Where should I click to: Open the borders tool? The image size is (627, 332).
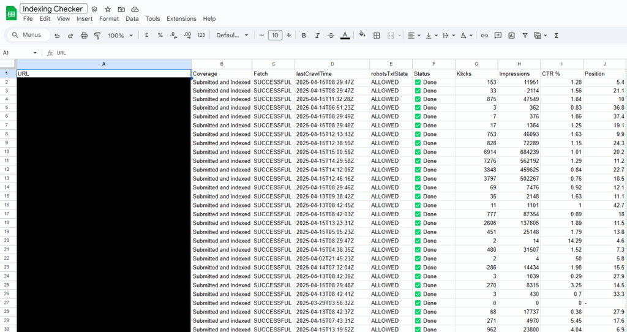click(x=377, y=36)
